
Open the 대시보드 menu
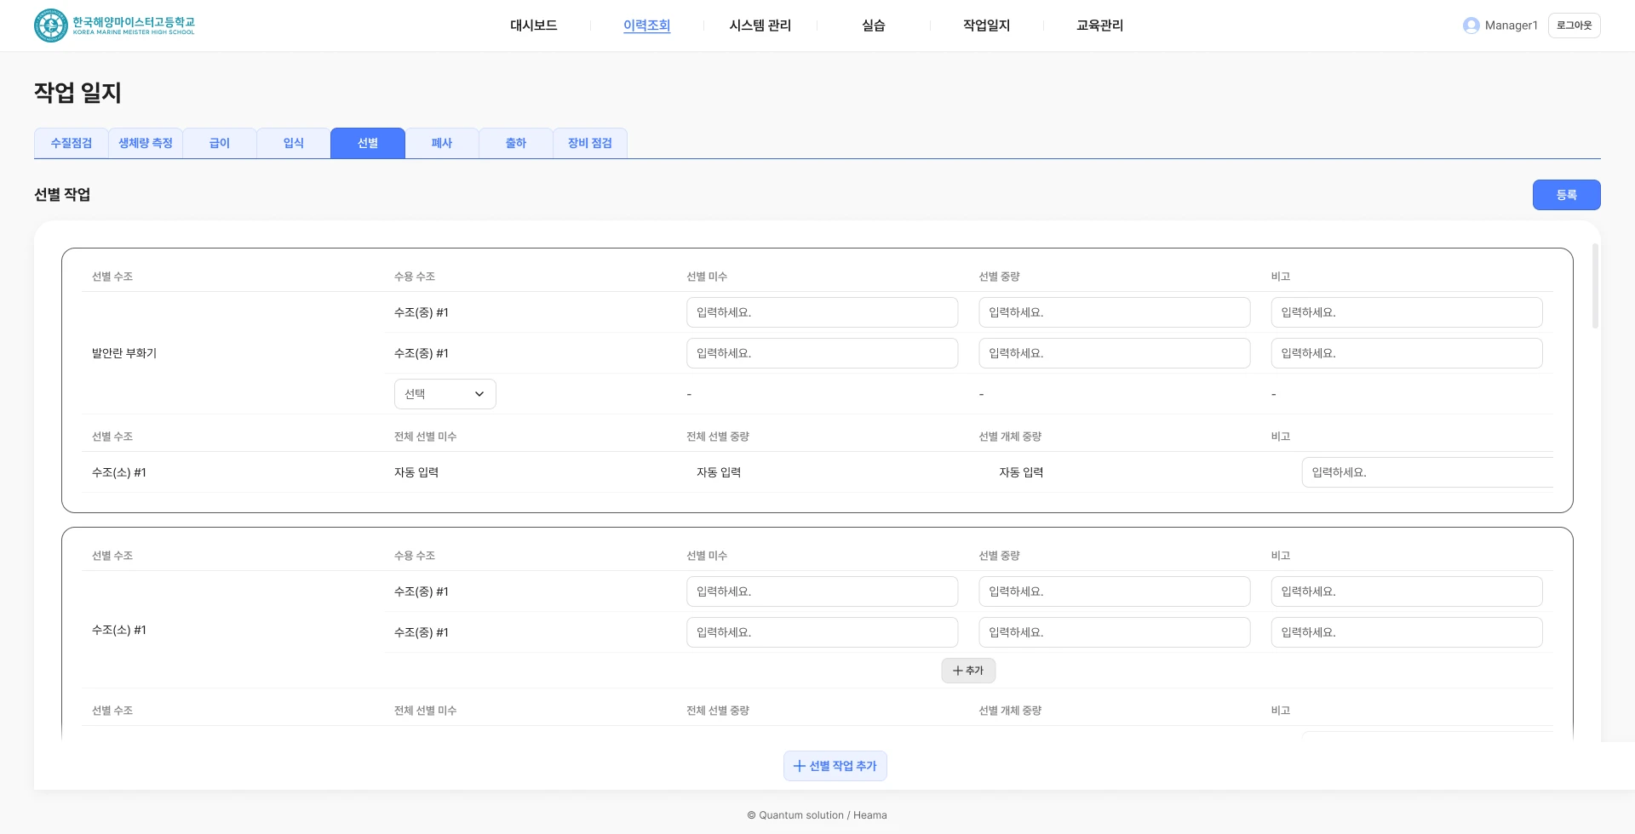(x=533, y=26)
